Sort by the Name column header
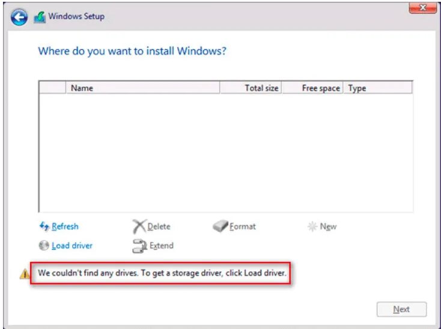Image resolution: width=441 pixels, height=329 pixels. click(142, 88)
